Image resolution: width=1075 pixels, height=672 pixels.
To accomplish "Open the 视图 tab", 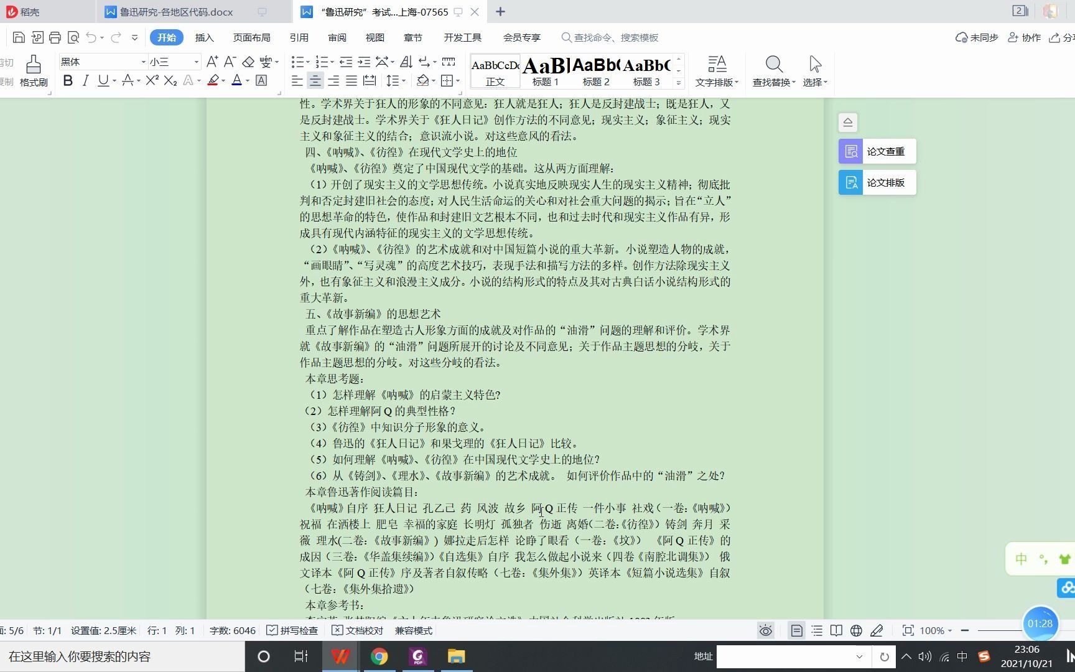I will [x=375, y=37].
